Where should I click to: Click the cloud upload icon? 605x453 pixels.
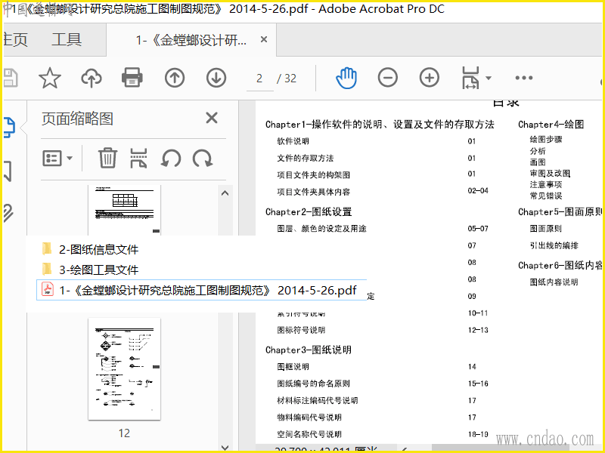[92, 79]
